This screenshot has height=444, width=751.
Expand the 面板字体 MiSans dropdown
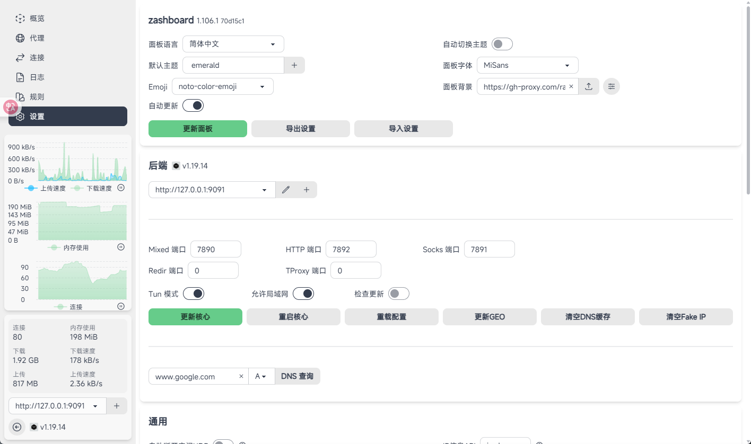[x=527, y=65]
